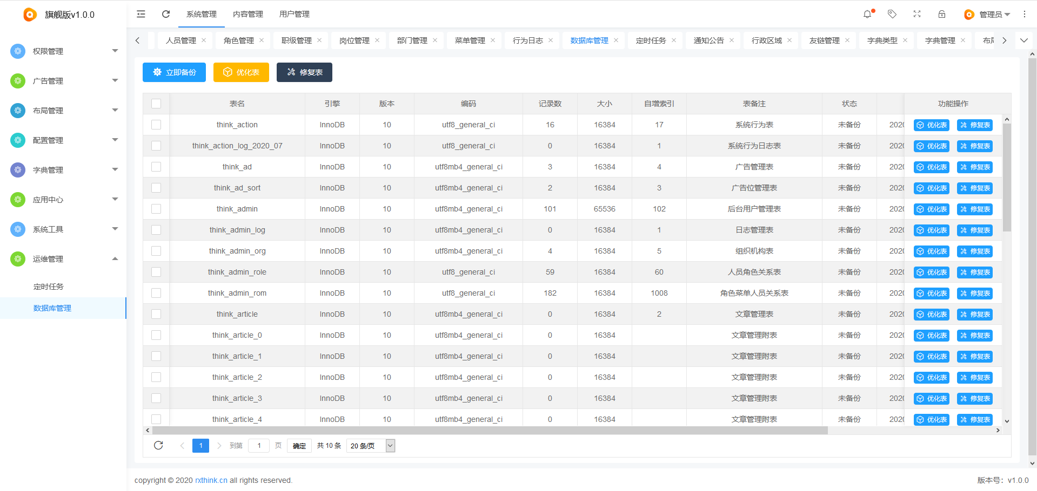
Task: Check the think_action_log_2020_07 row checkbox
Action: pos(156,146)
